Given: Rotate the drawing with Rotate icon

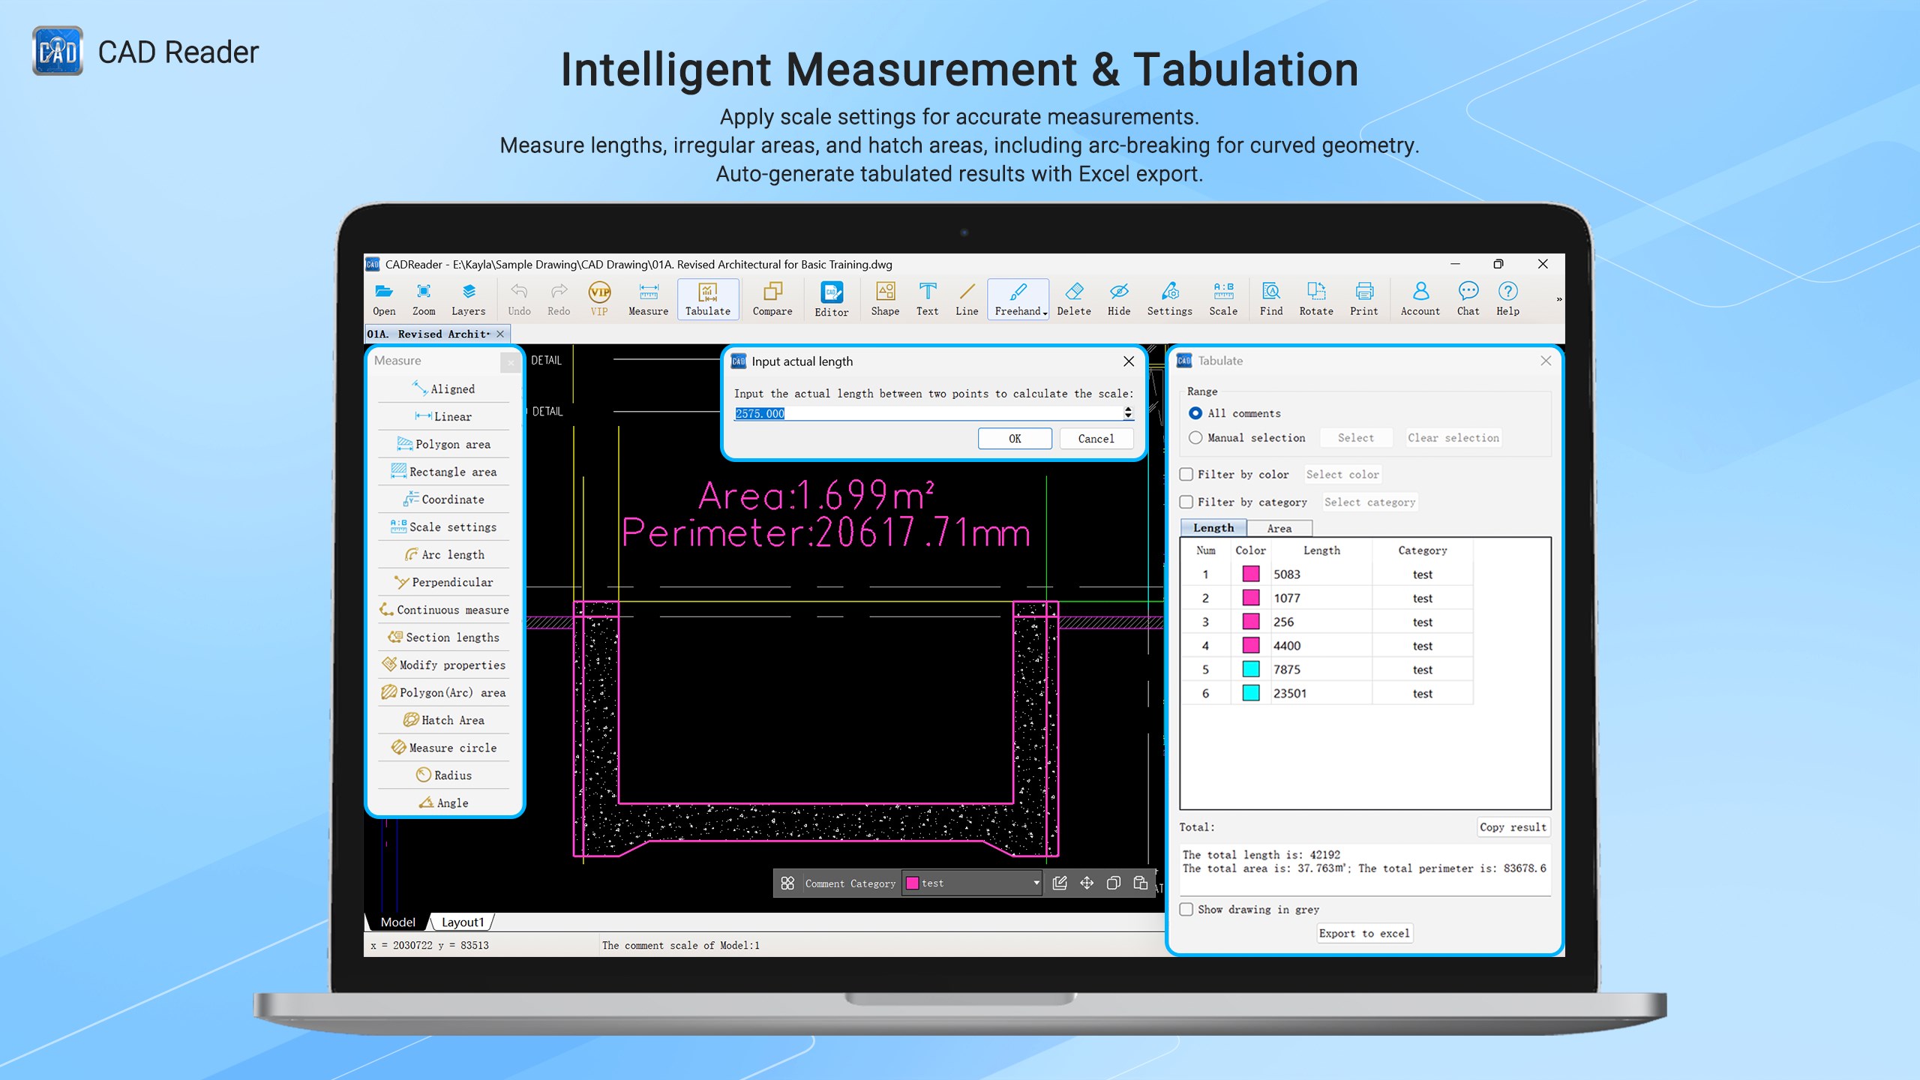Looking at the screenshot, I should click(1315, 299).
